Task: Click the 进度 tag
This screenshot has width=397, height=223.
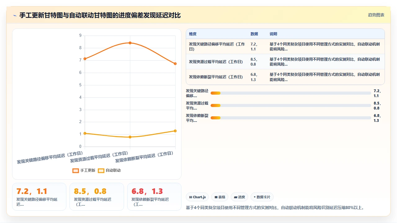Action: [239, 197]
